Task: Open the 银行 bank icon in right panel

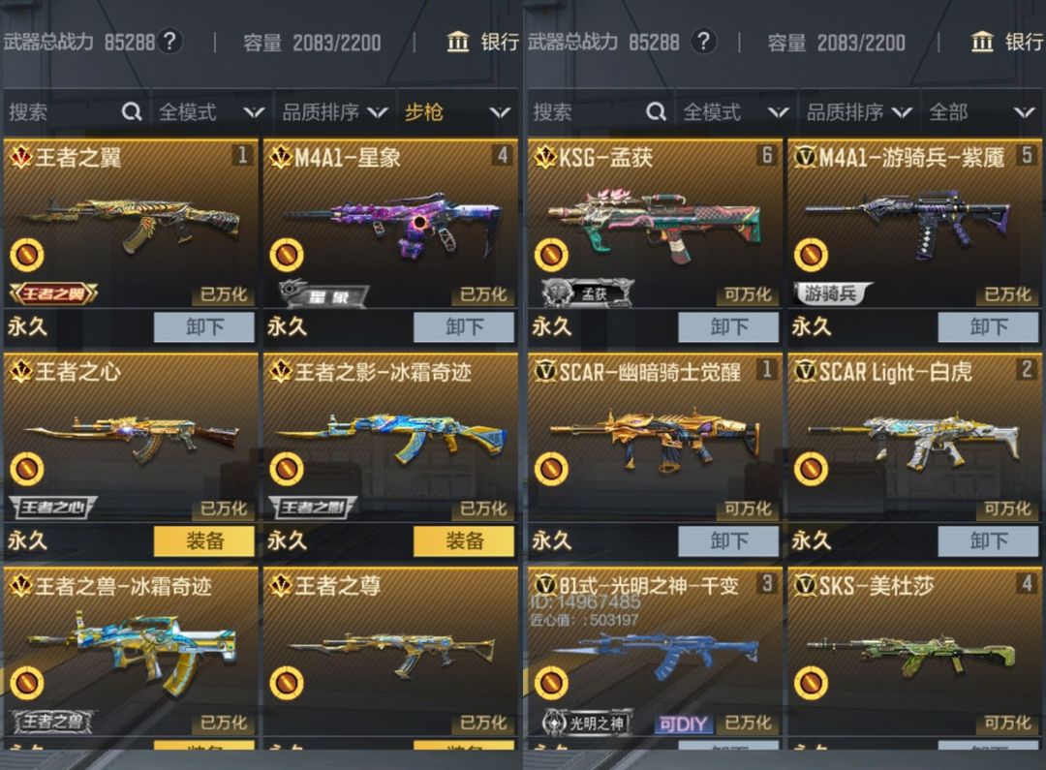Action: pos(983,42)
